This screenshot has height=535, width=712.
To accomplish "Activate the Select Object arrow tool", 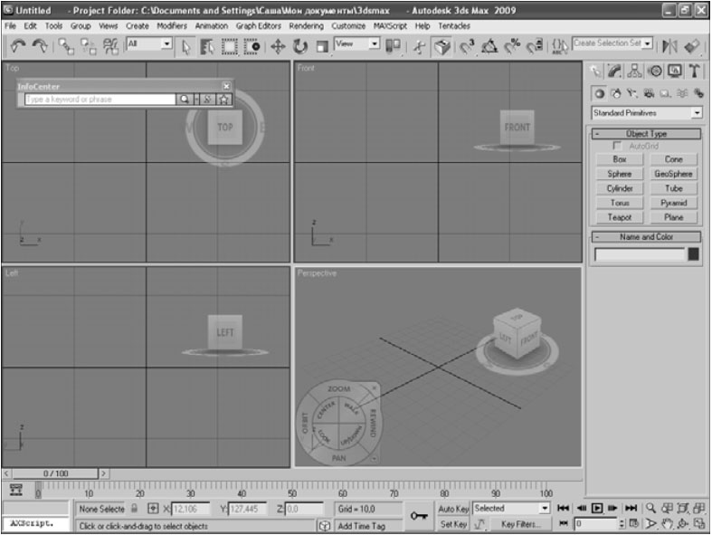I will click(x=185, y=46).
